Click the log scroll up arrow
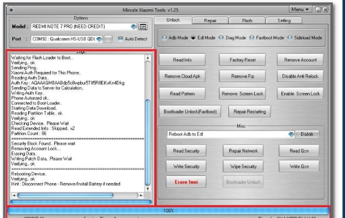Screen dimensions: 345x218 (x=148, y=58)
